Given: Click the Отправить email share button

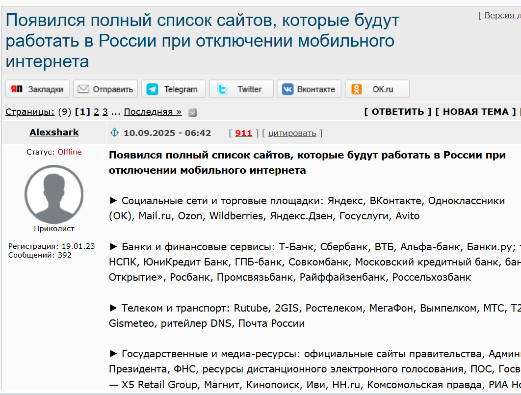Looking at the screenshot, I should [105, 89].
